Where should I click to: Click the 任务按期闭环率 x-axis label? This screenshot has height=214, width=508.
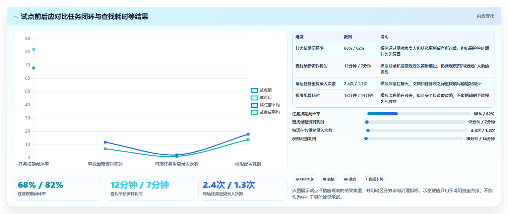[34, 164]
